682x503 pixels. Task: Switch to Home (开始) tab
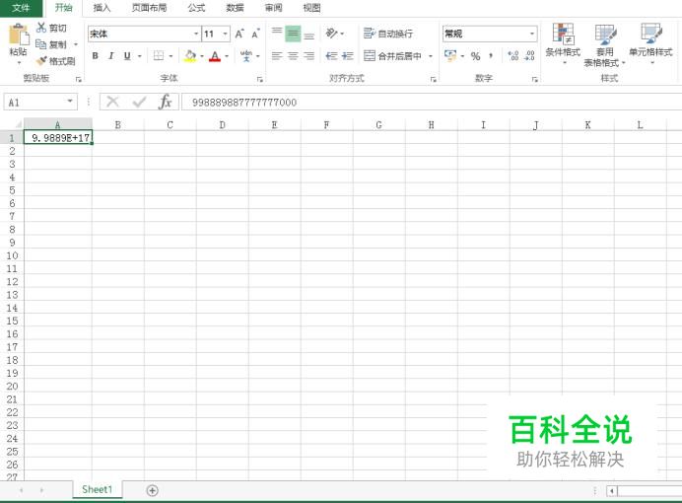pos(63,8)
